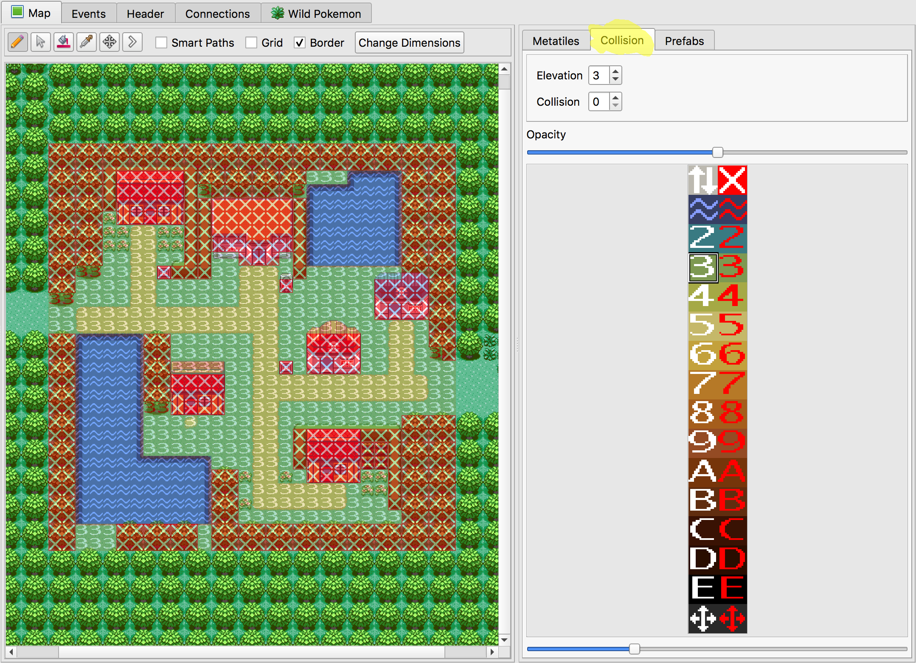Open the Events tab
Screen dimensions: 916x663
point(88,14)
